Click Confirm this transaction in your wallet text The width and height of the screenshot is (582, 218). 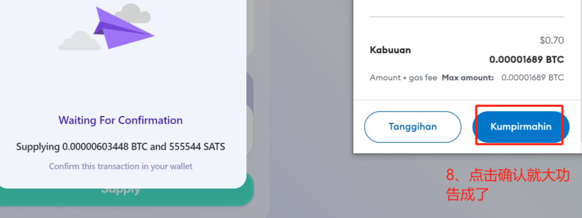tap(120, 166)
